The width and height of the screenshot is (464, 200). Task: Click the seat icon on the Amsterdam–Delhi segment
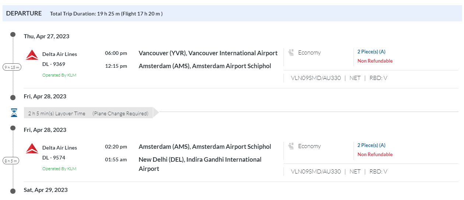(x=291, y=146)
